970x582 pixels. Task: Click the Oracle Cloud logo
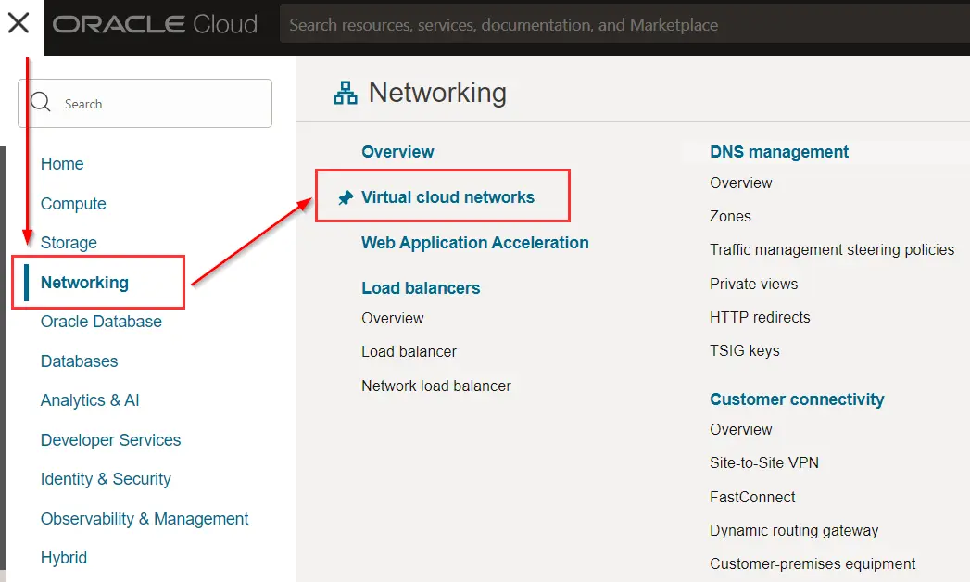click(155, 25)
